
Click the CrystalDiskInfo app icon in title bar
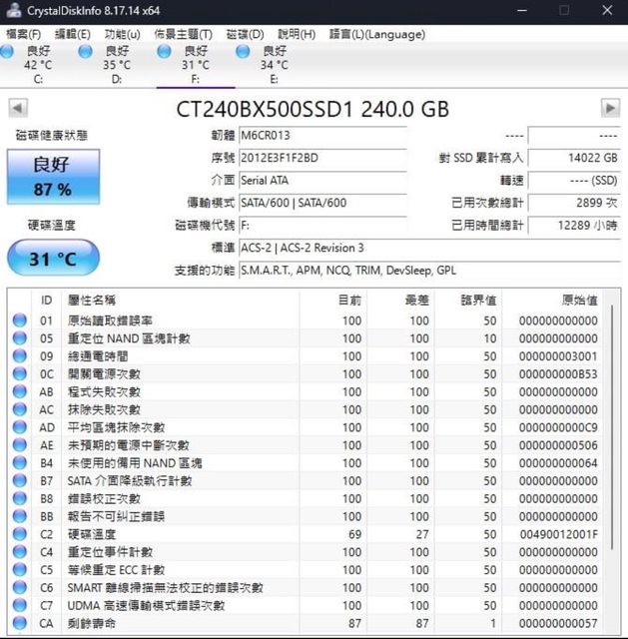pyautogui.click(x=10, y=10)
